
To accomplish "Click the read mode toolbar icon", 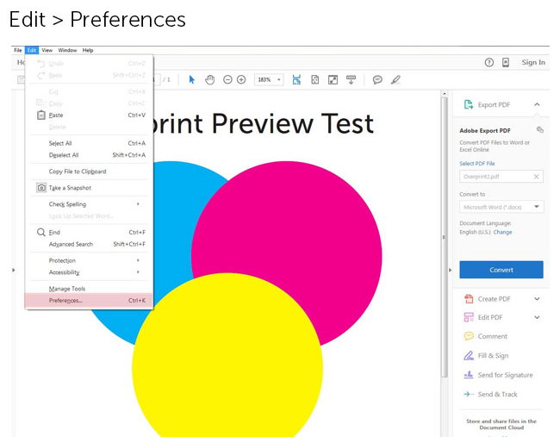I will (x=351, y=79).
